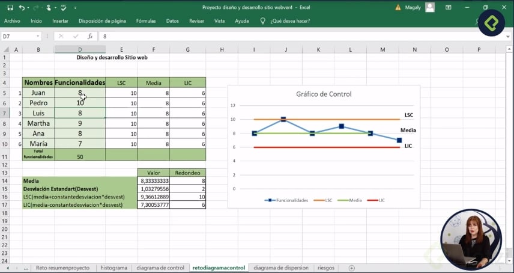Select column D header
The image size is (514, 273).
click(x=80, y=49)
